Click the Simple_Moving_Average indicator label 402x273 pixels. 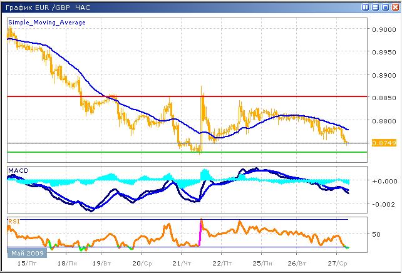point(47,22)
